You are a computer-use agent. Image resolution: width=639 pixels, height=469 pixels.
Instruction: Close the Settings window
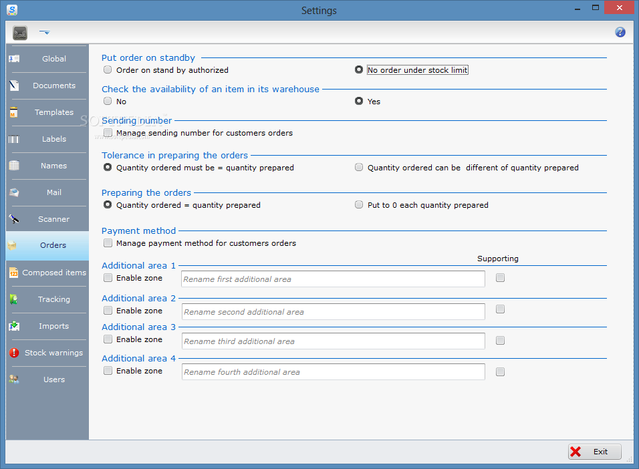coord(619,8)
